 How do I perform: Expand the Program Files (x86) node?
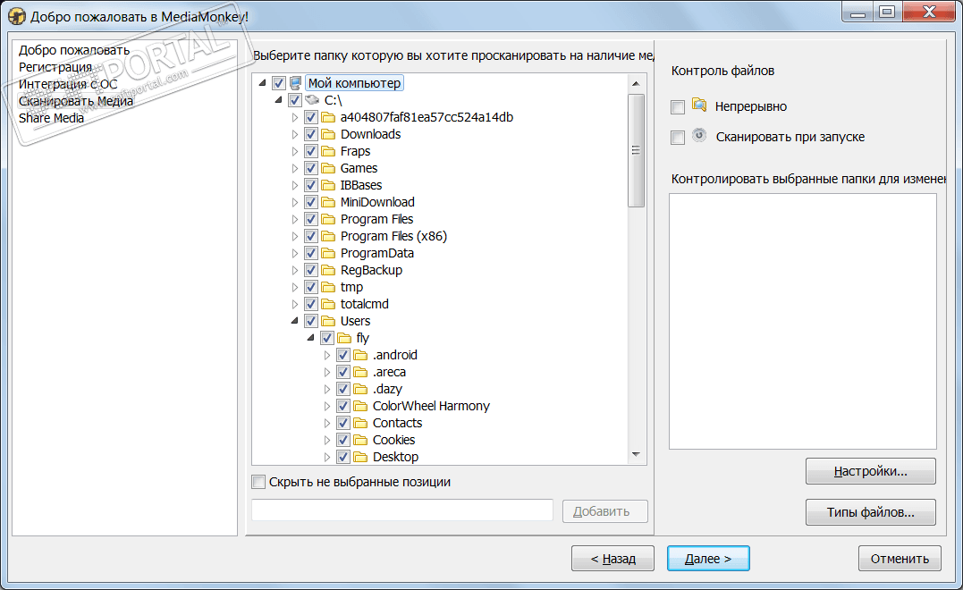point(295,236)
